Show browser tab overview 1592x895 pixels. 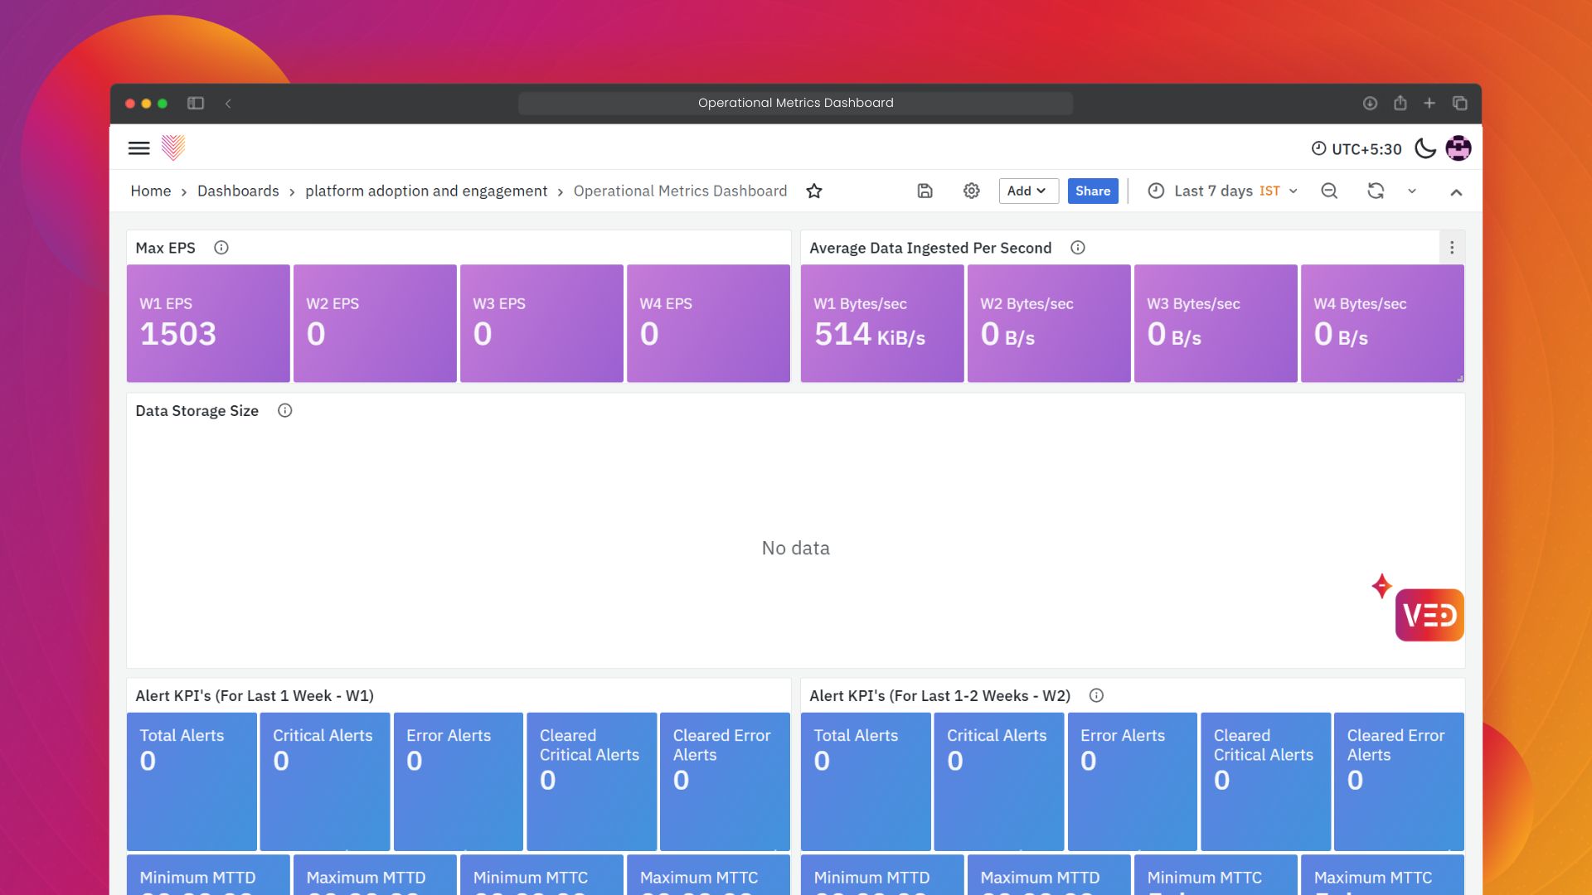click(1460, 104)
